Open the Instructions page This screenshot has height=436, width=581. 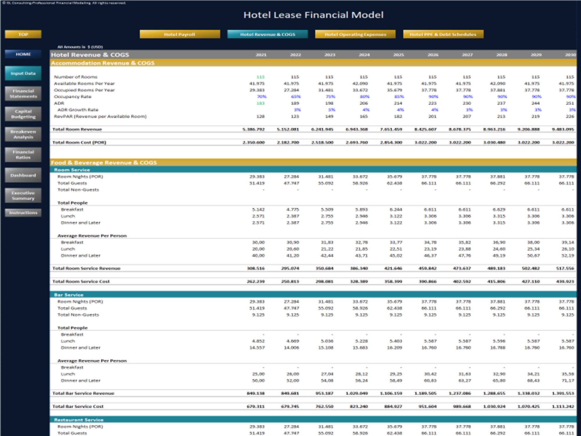click(x=23, y=212)
